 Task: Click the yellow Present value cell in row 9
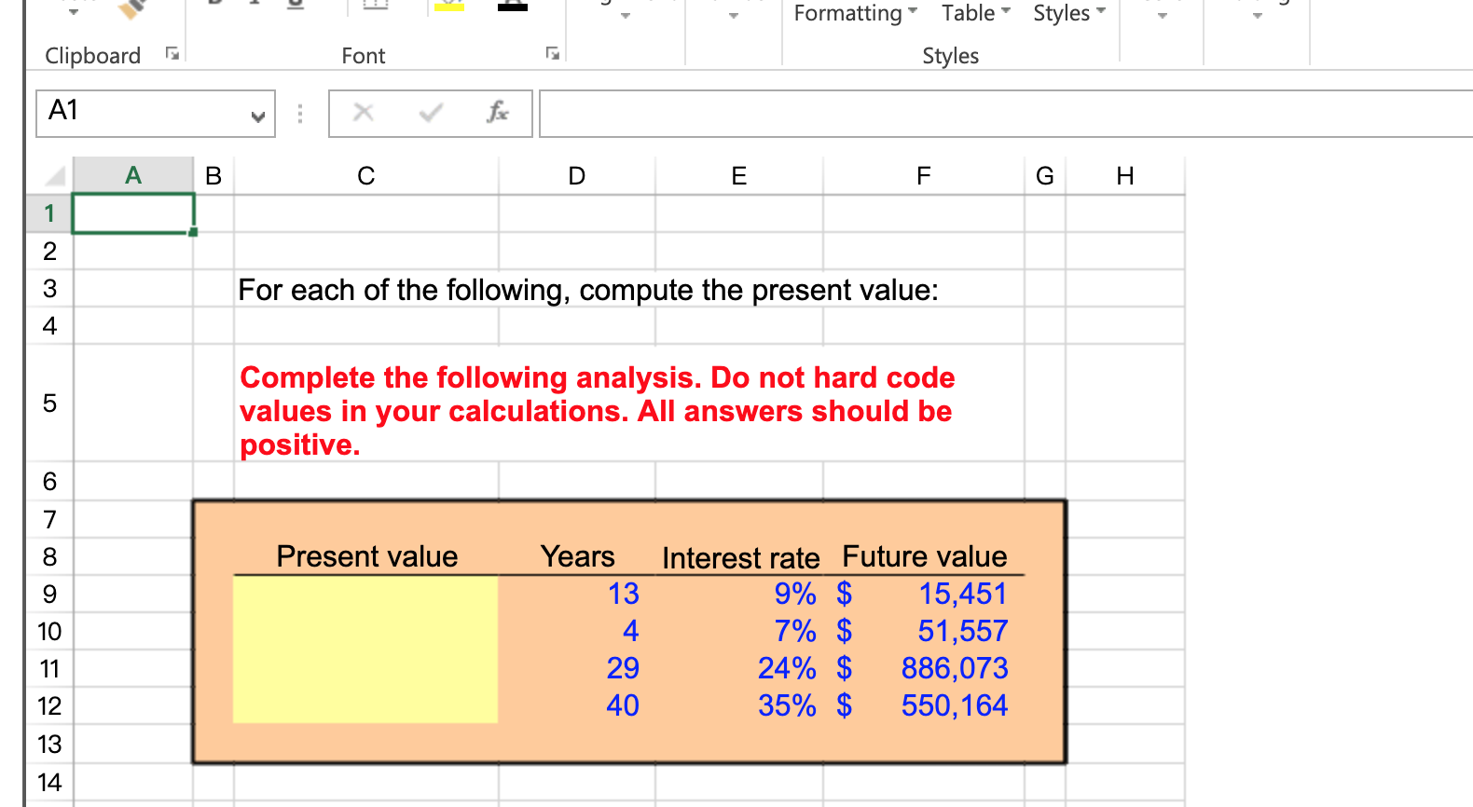tap(366, 594)
